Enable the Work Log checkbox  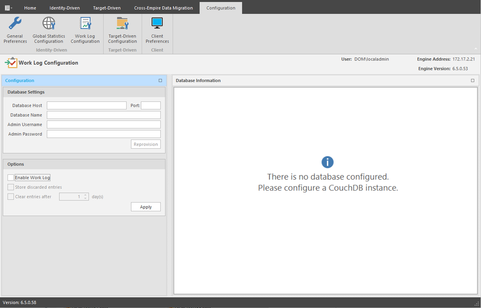[10, 177]
